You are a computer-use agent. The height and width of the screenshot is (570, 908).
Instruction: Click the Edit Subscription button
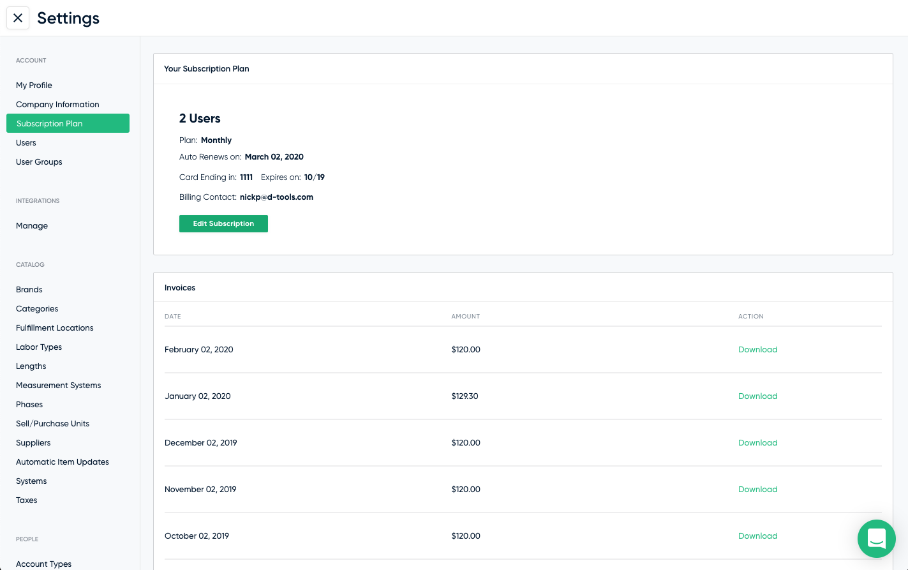click(223, 223)
